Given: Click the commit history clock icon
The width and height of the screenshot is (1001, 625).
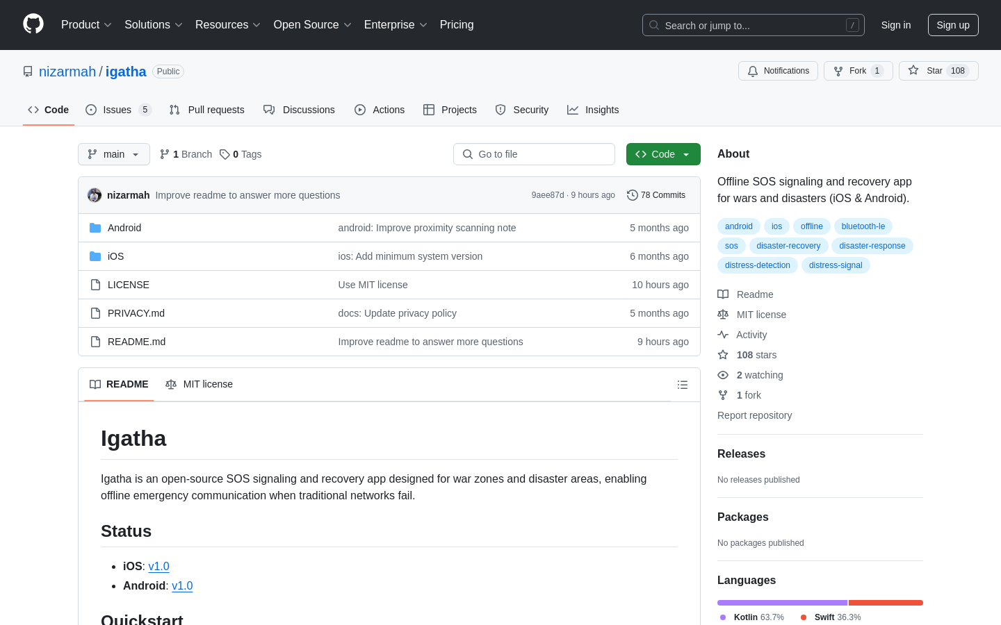Looking at the screenshot, I should pyautogui.click(x=632, y=195).
